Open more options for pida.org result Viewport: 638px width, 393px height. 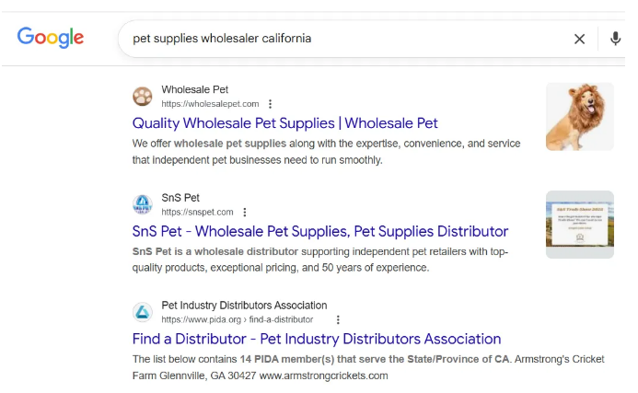coord(338,319)
